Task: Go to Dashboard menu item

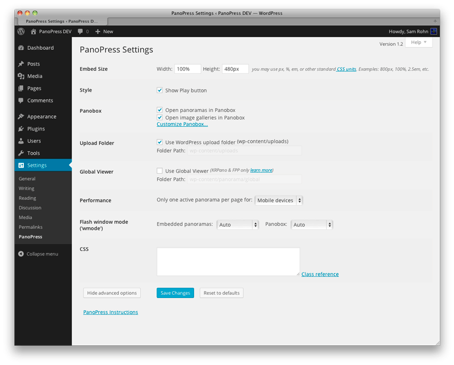Action: coord(40,48)
